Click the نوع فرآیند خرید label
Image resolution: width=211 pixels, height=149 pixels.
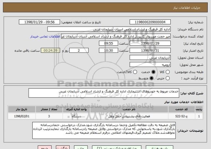pos(192,78)
